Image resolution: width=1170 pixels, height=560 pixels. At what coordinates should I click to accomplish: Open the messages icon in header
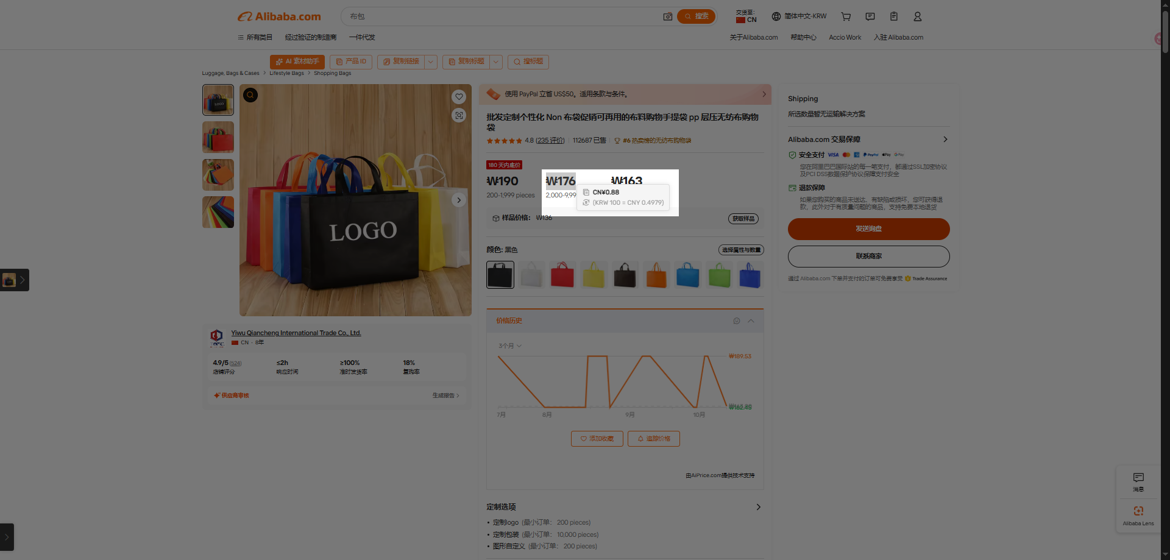870,16
